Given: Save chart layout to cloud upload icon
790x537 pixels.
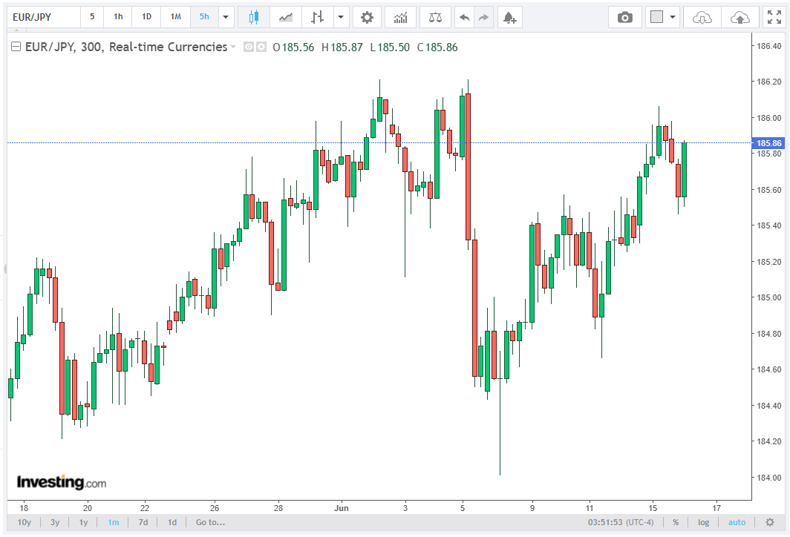Looking at the screenshot, I should click(x=740, y=17).
